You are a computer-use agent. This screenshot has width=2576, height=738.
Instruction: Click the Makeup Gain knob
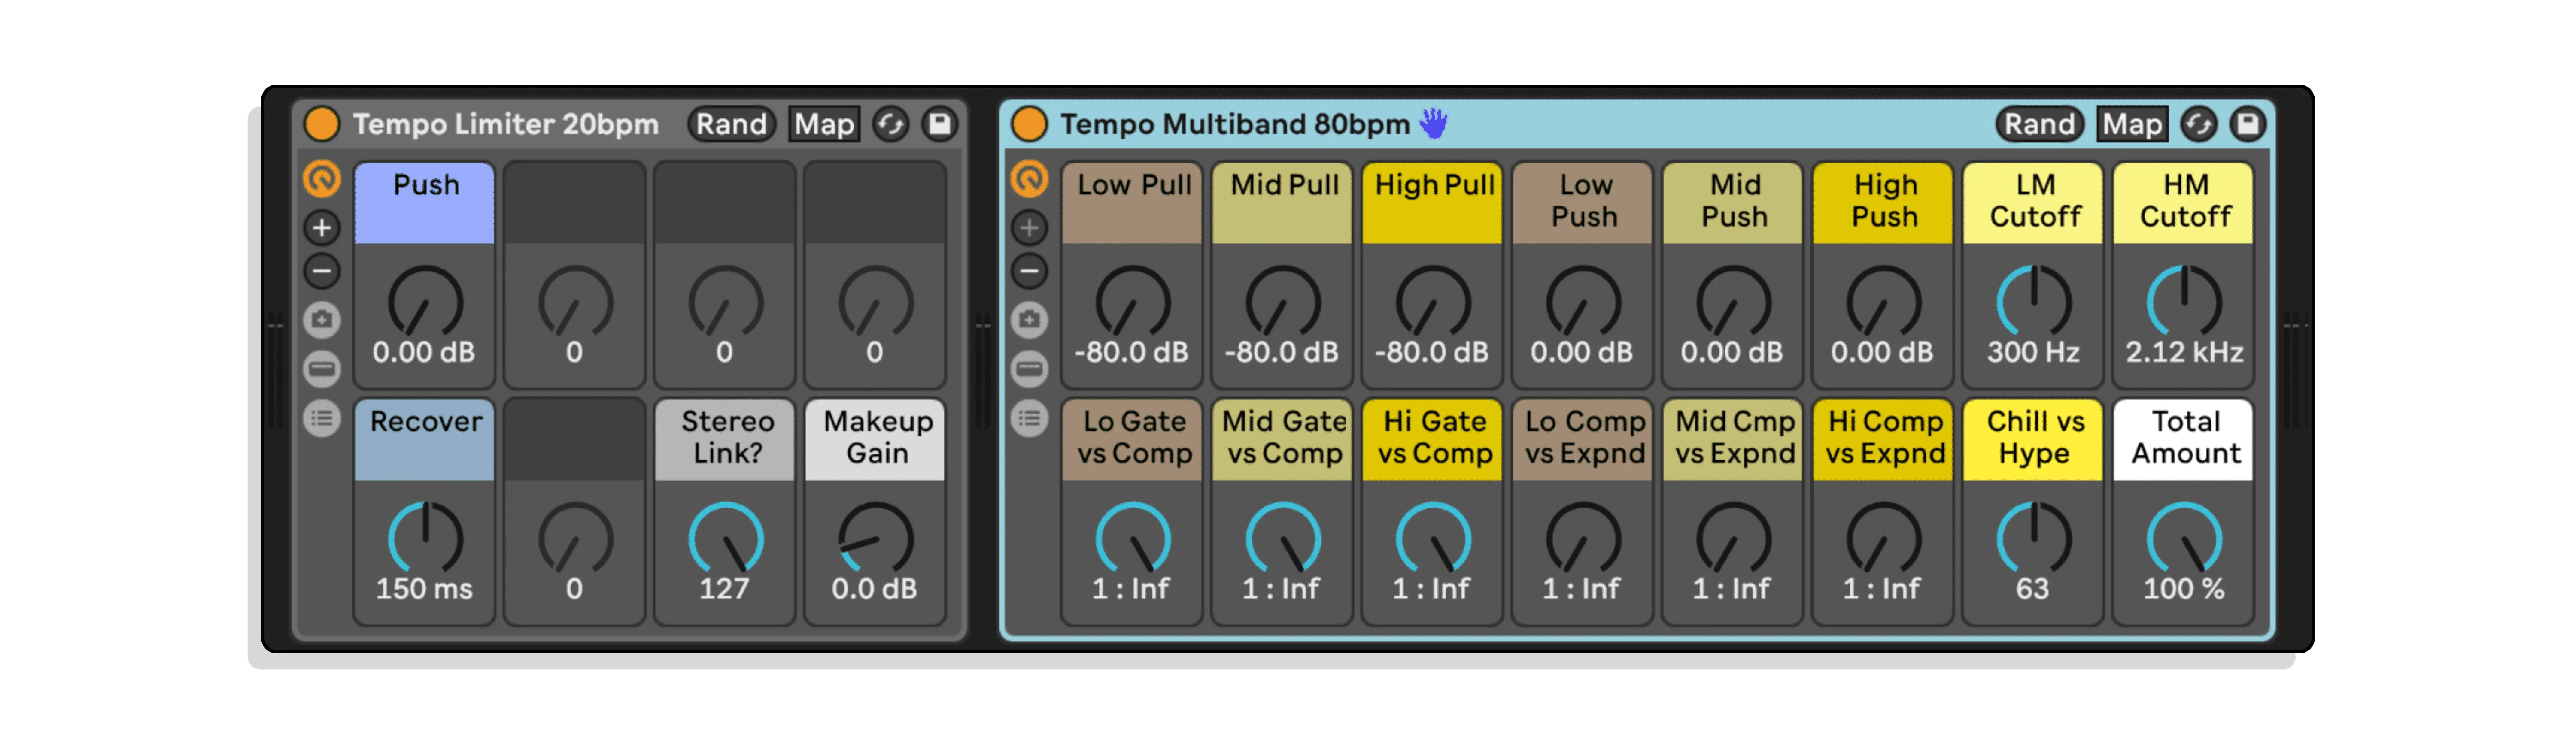(875, 538)
